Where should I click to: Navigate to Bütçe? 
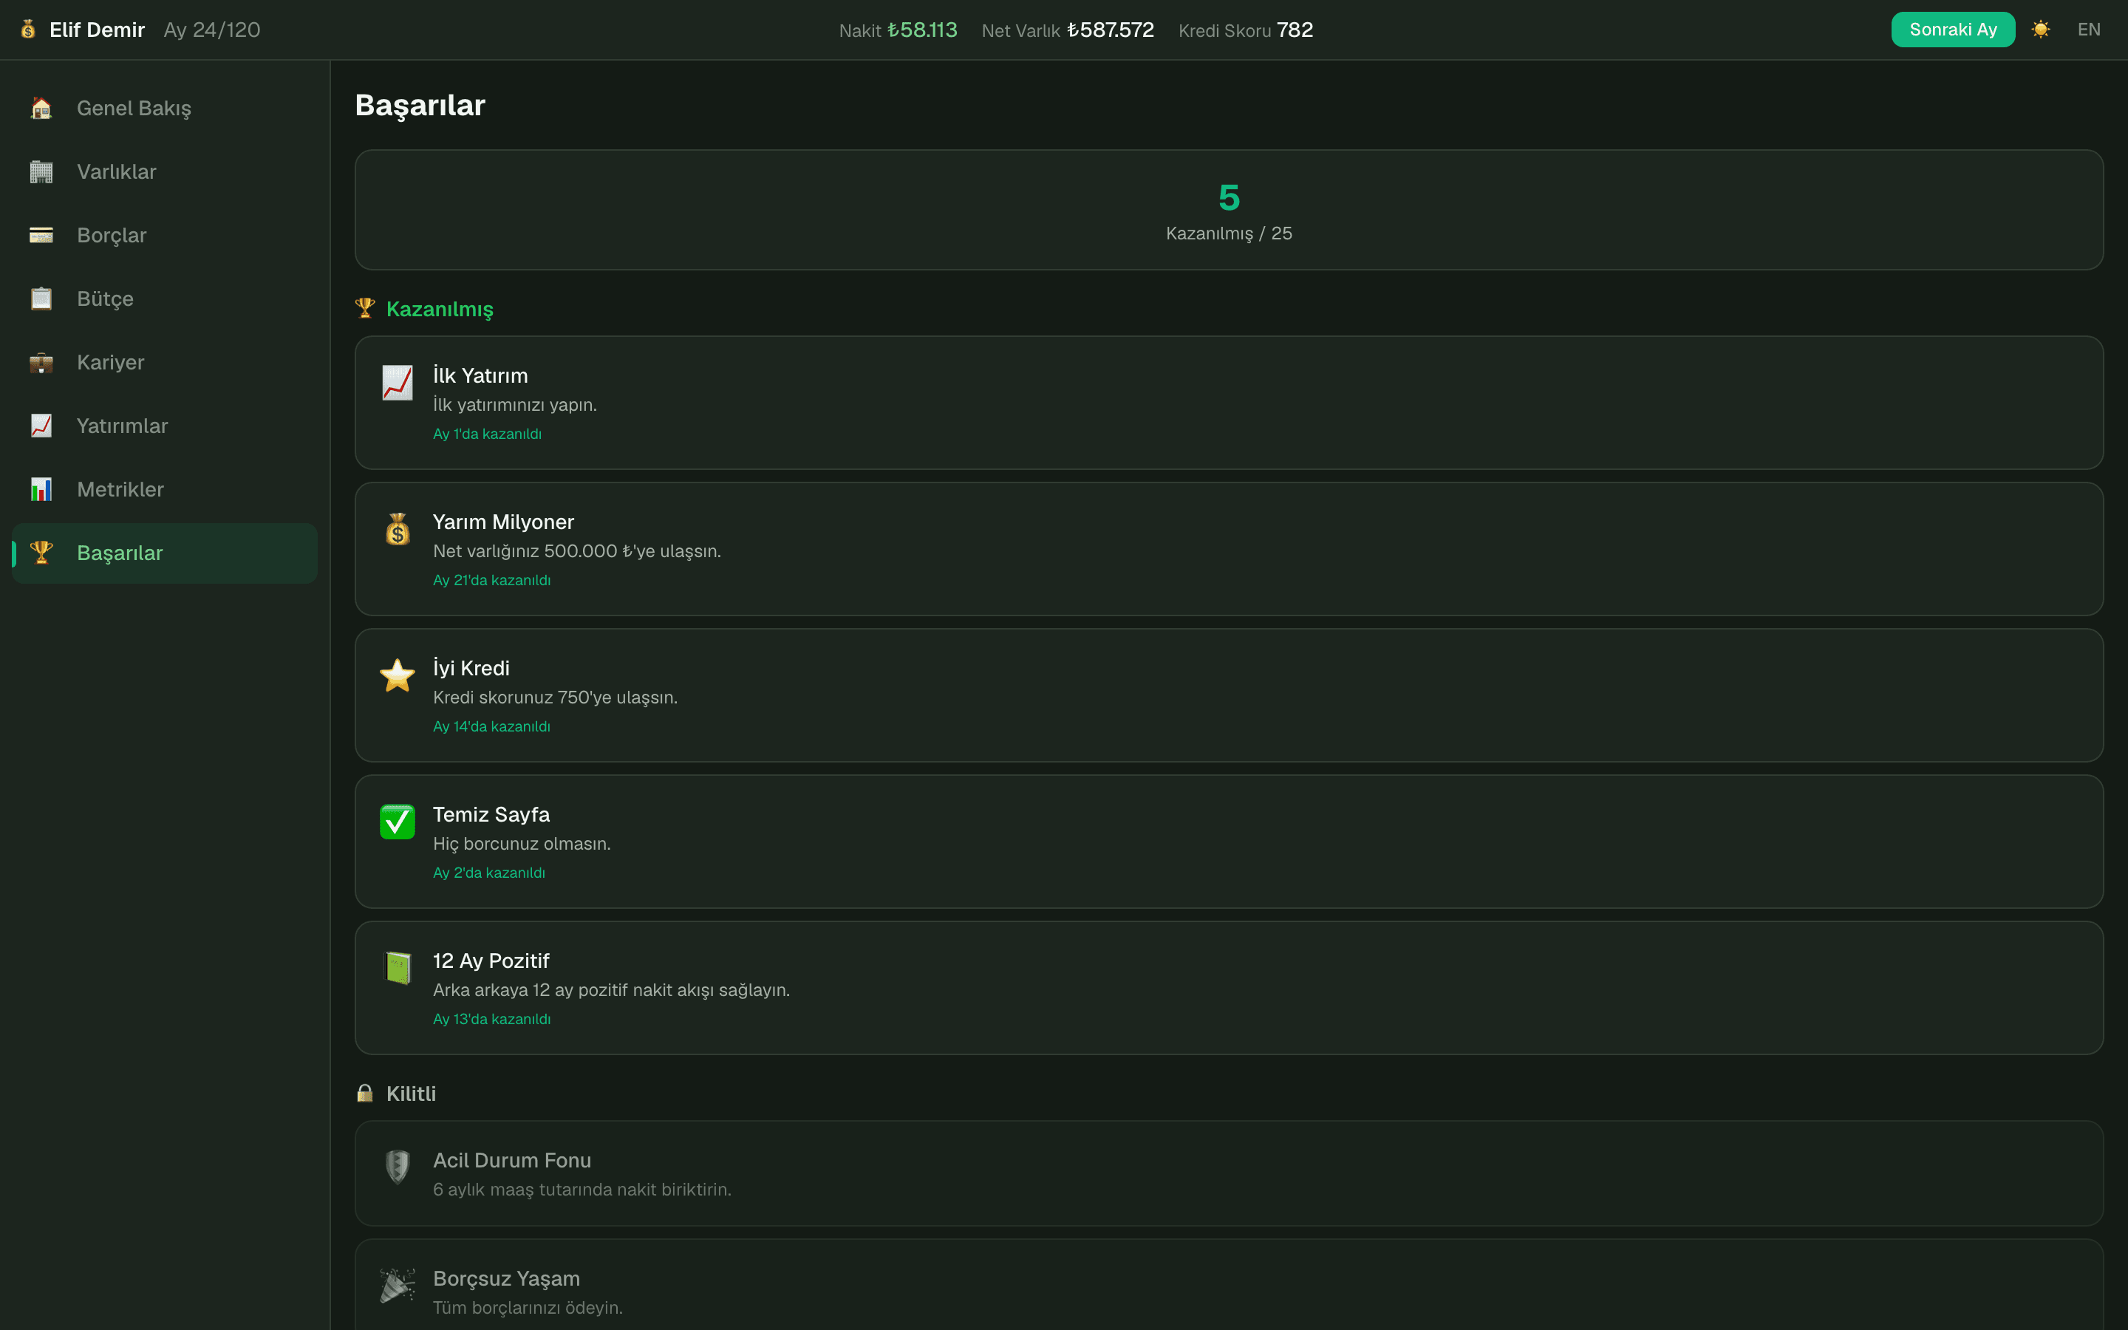[x=165, y=299]
